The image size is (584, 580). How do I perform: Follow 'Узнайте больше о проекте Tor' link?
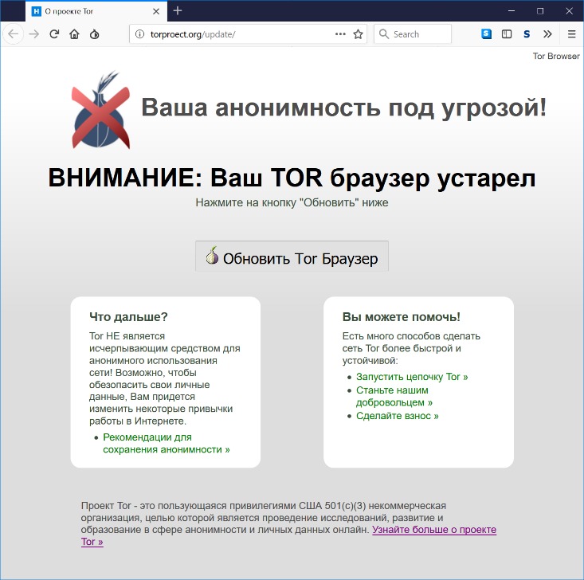(x=434, y=530)
